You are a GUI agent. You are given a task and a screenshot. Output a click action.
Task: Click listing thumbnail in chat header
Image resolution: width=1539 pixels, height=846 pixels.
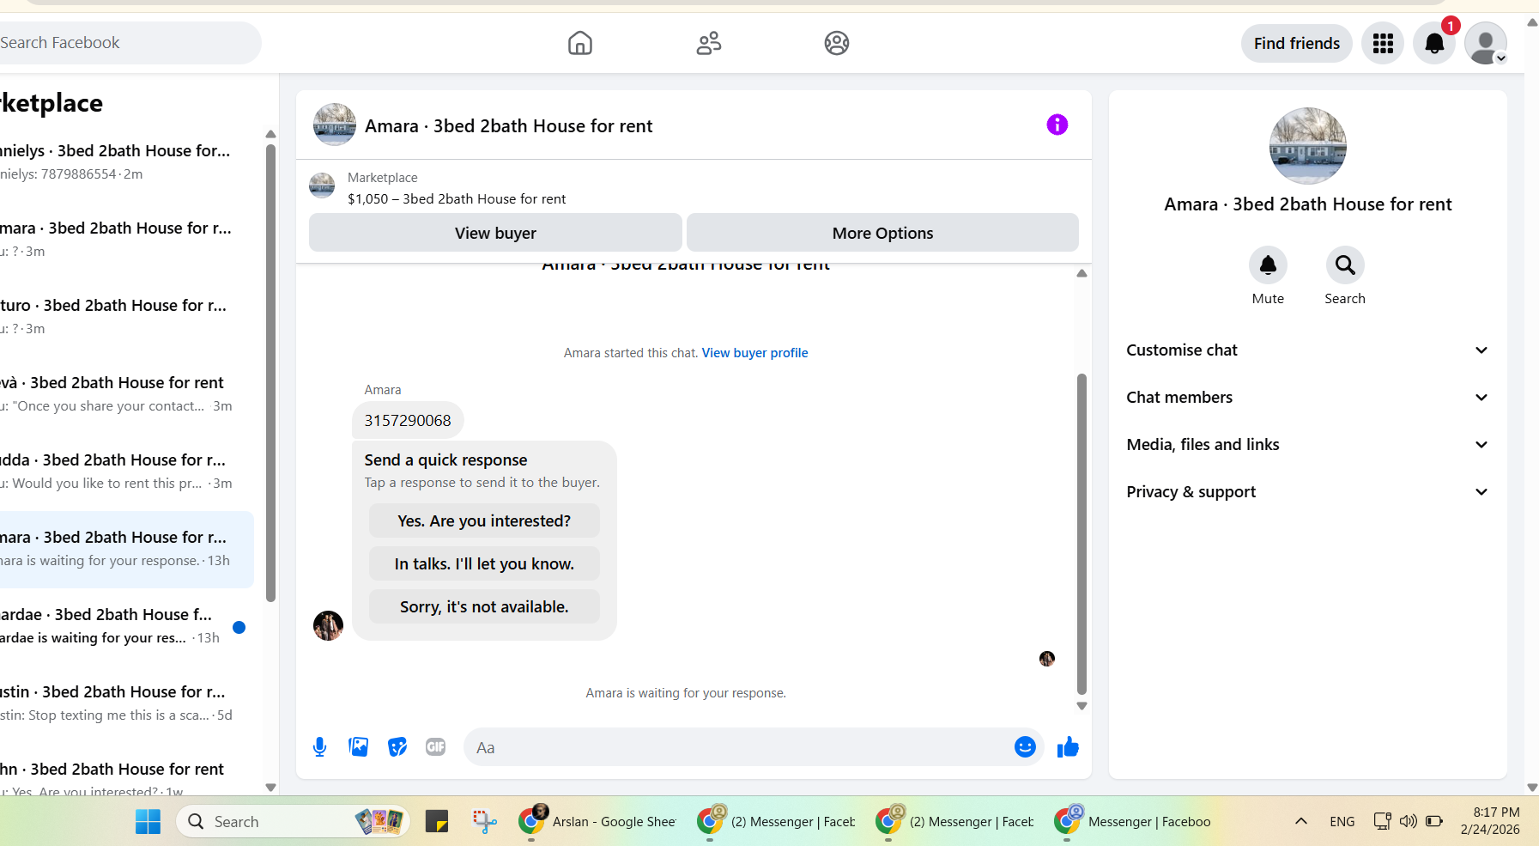tap(335, 125)
